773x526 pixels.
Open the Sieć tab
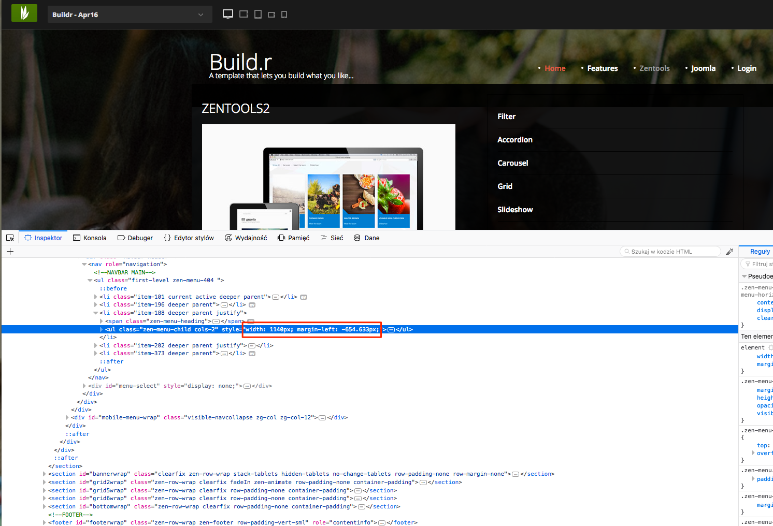pyautogui.click(x=332, y=238)
